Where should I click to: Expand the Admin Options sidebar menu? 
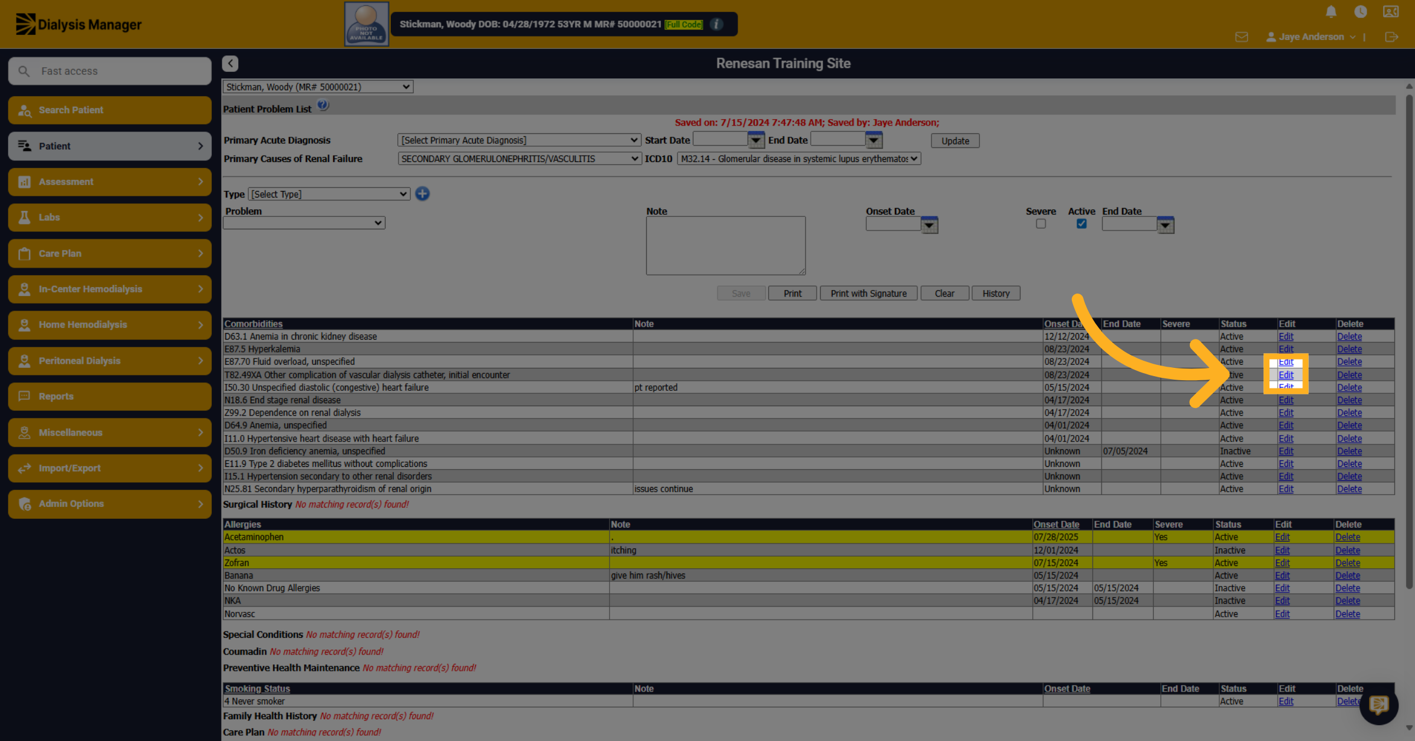(110, 504)
